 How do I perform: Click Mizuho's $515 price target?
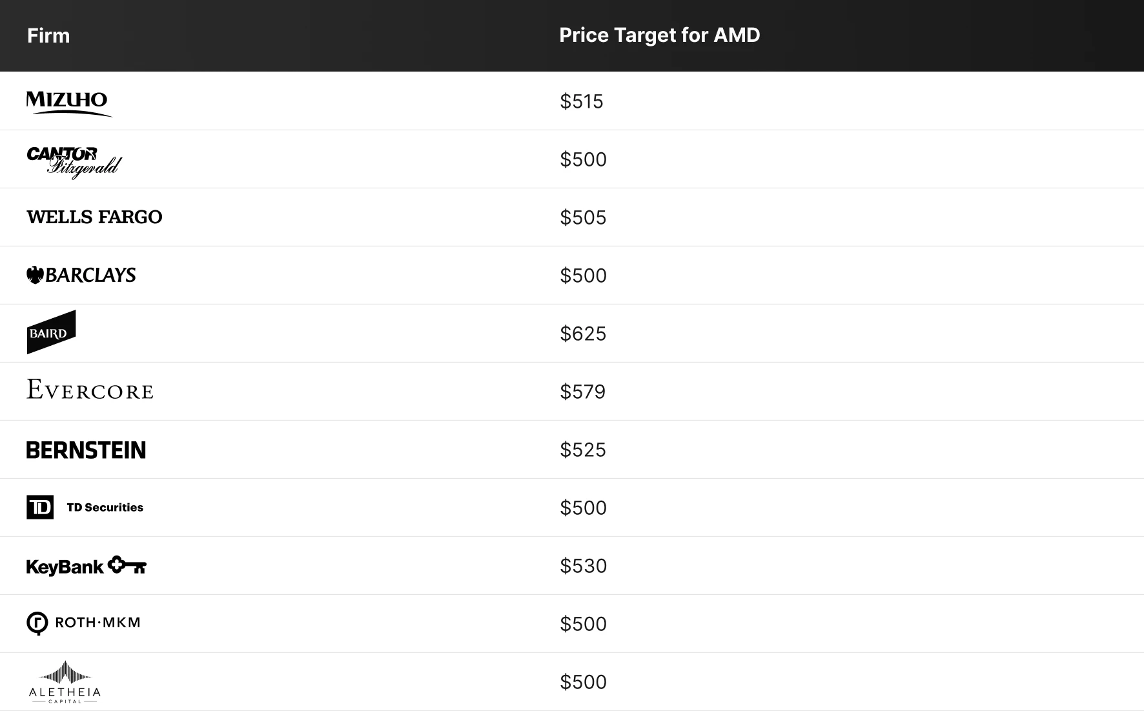point(581,101)
